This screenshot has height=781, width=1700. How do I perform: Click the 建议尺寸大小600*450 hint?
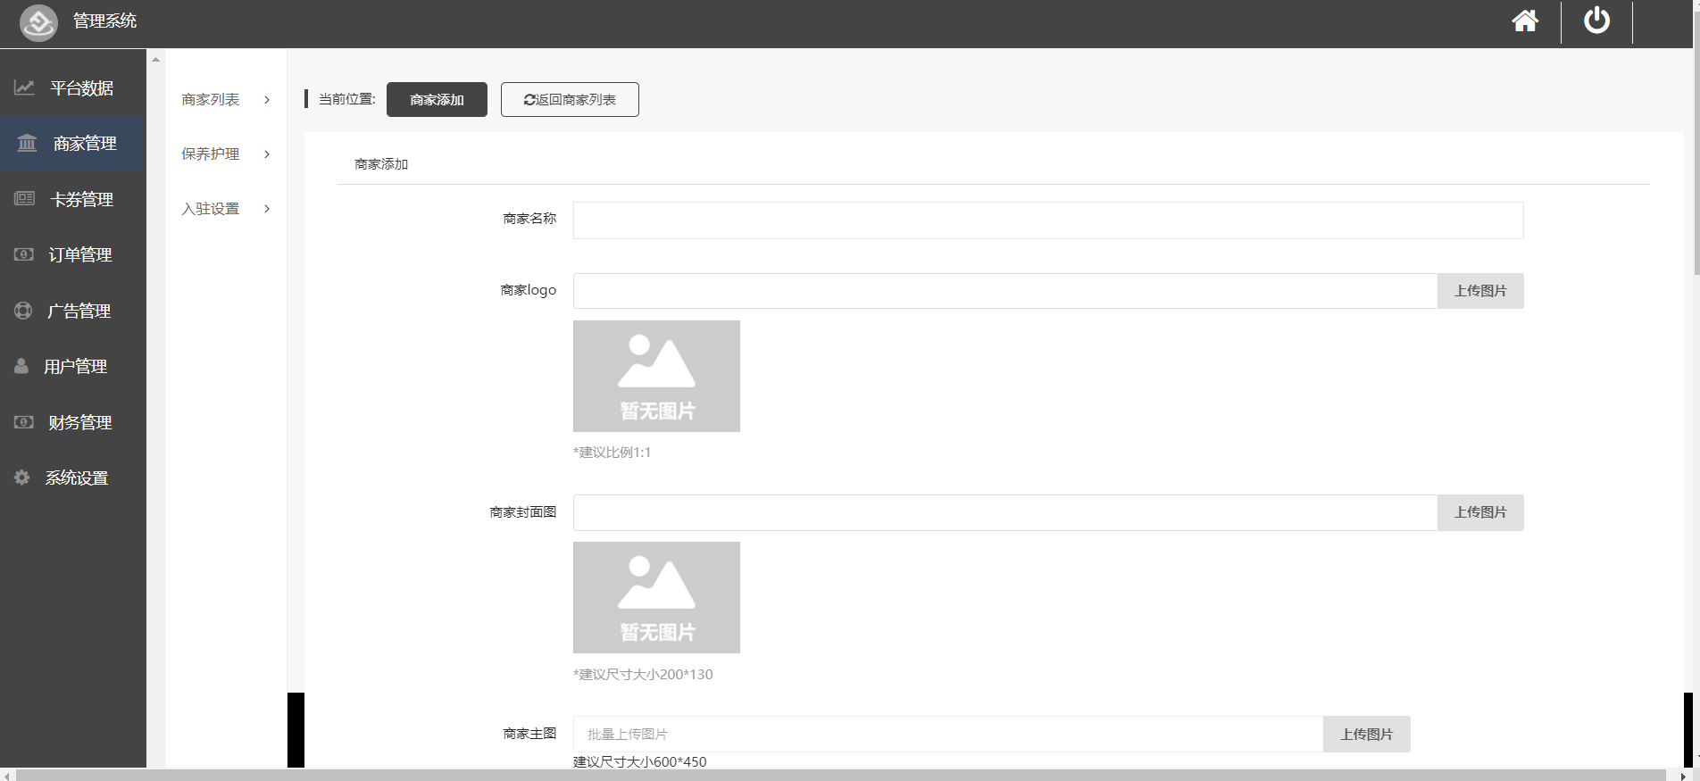click(639, 761)
